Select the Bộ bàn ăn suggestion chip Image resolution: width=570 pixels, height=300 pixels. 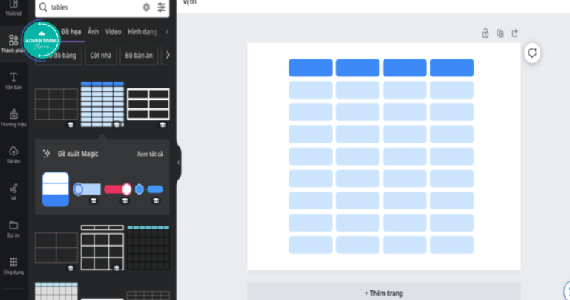139,55
